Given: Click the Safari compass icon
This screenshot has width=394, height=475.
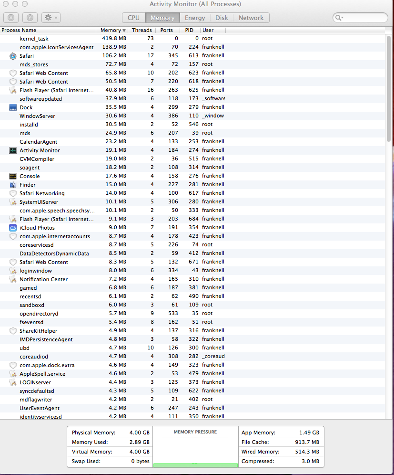Looking at the screenshot, I should coord(13,56).
